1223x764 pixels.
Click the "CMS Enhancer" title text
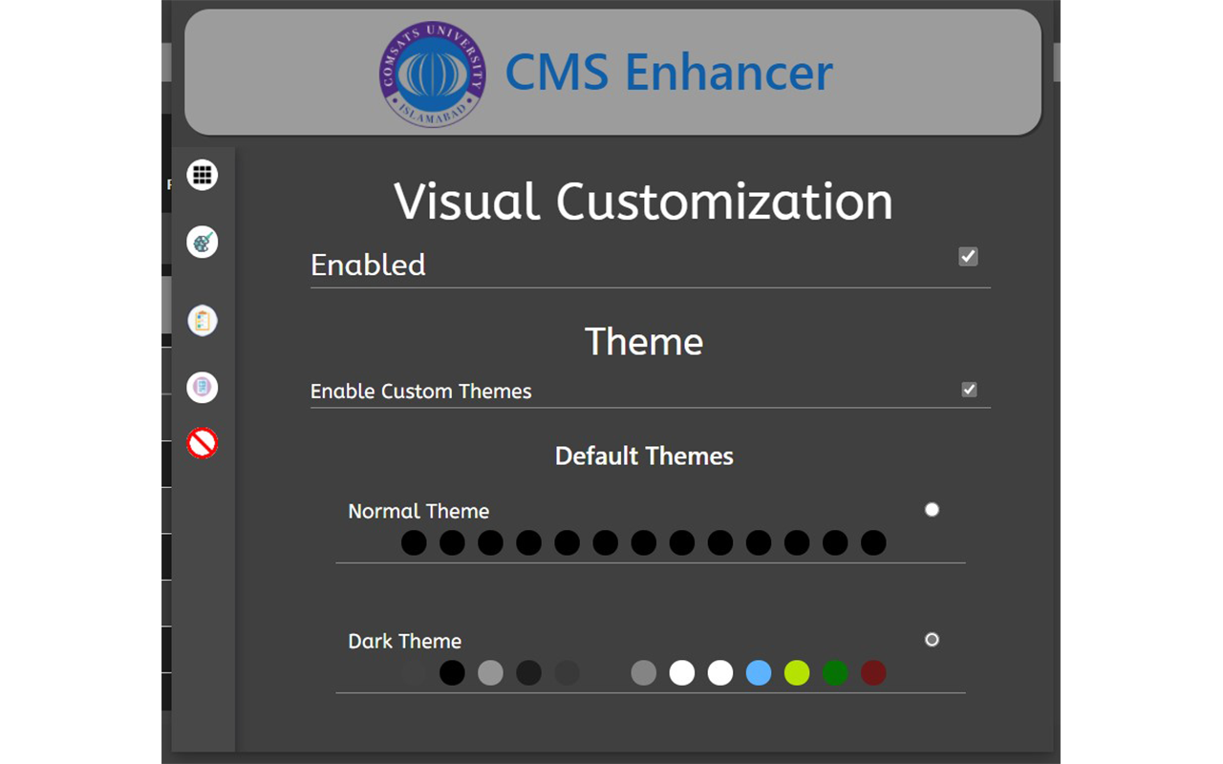coord(669,73)
